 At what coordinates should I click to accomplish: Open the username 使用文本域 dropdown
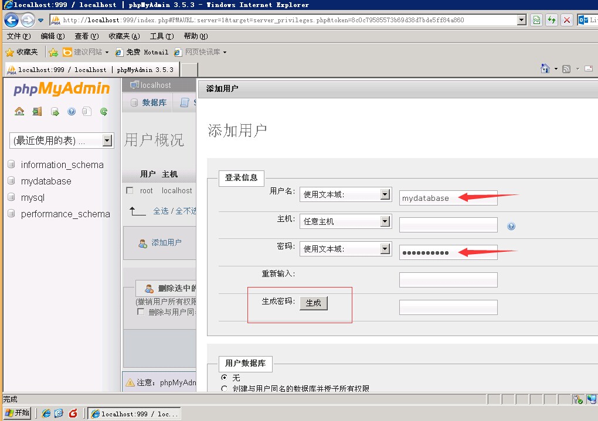tap(385, 194)
